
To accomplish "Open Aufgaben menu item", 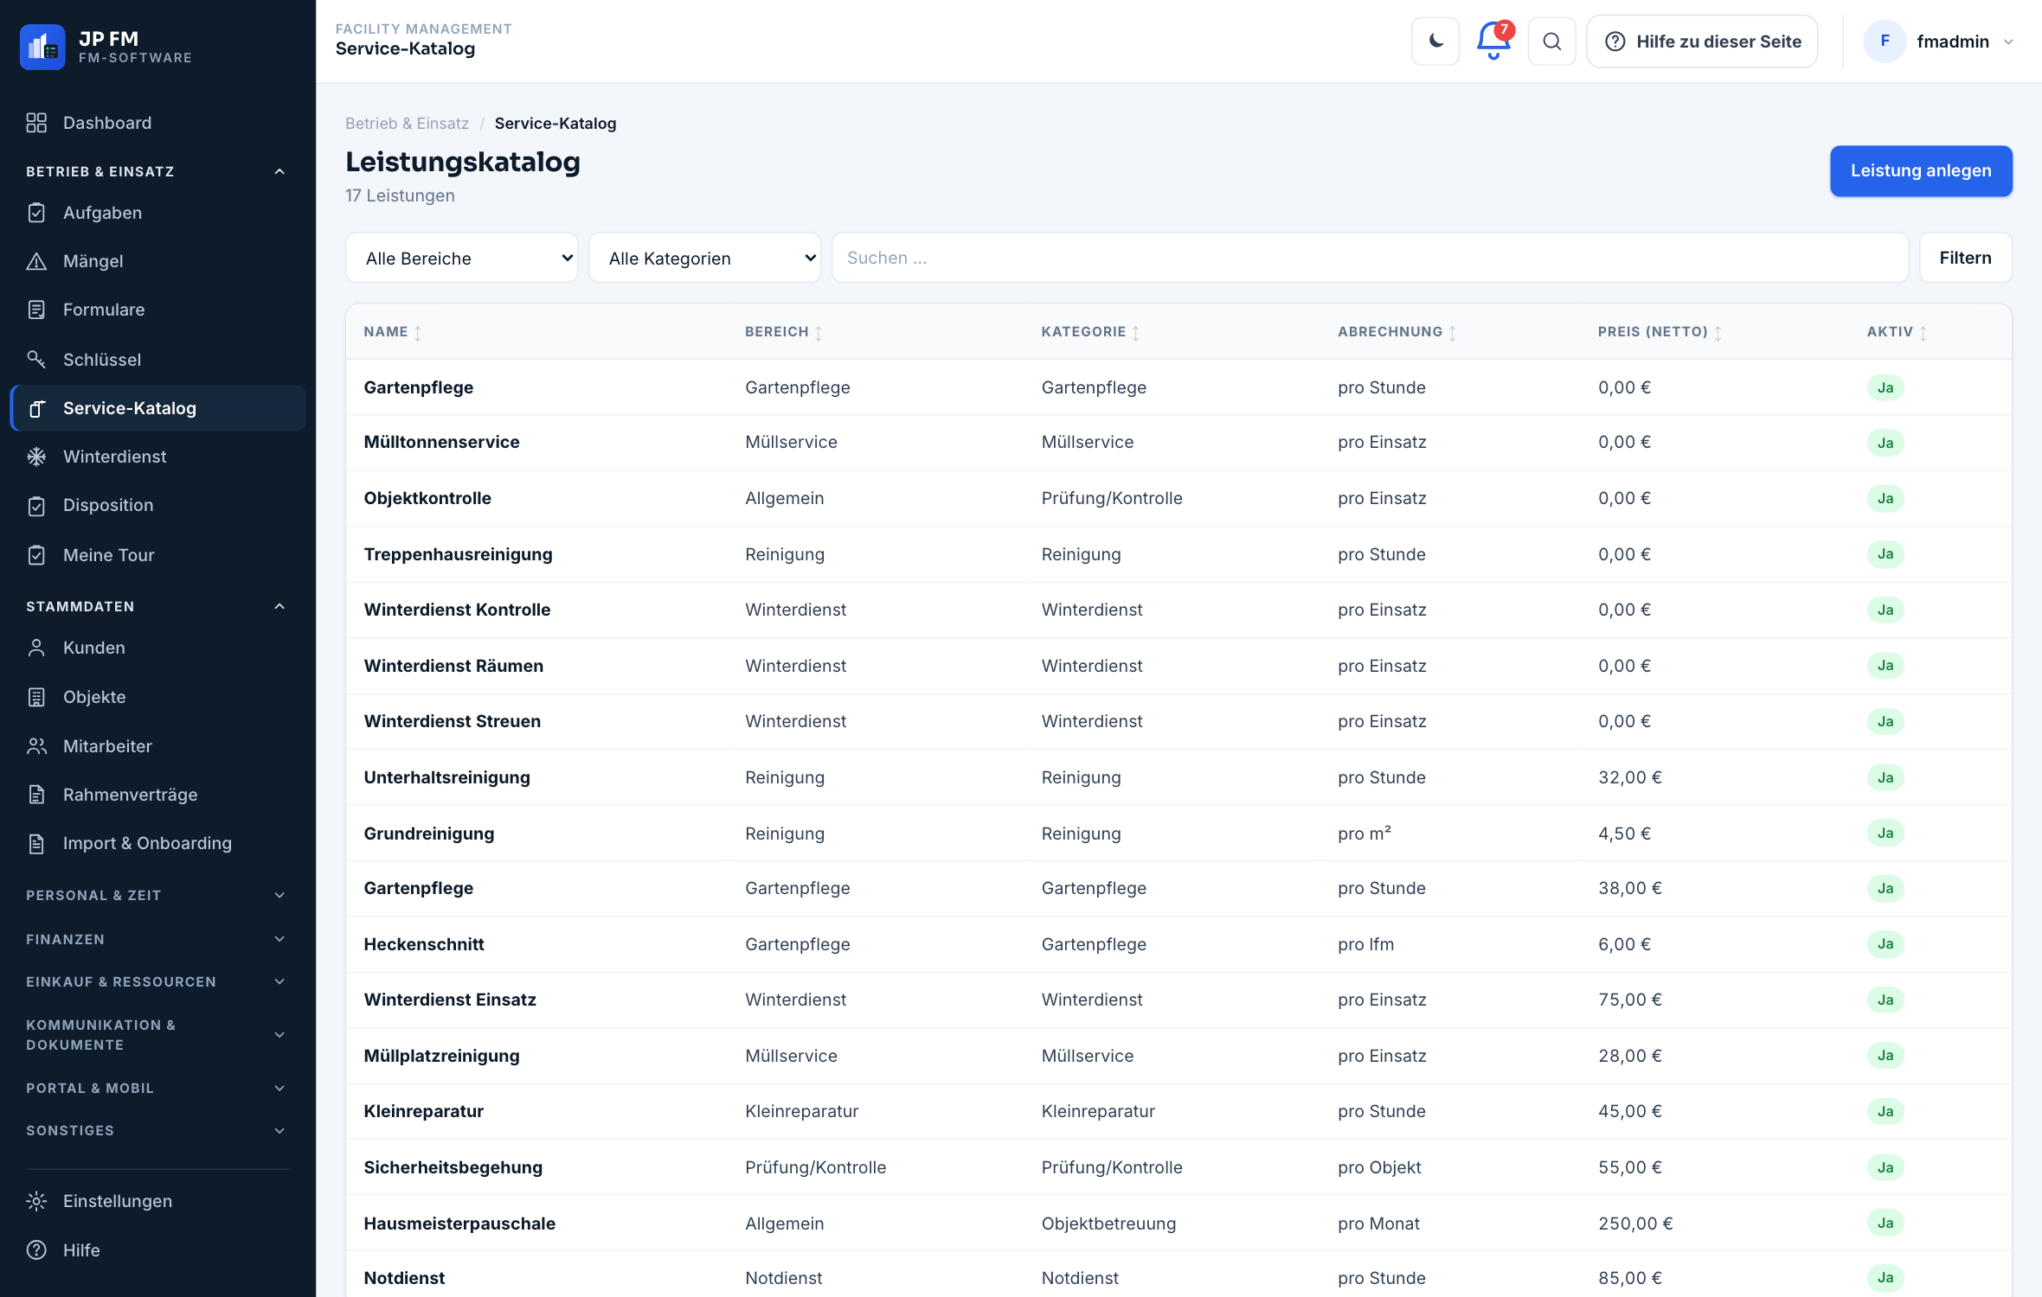I will pyautogui.click(x=157, y=213).
